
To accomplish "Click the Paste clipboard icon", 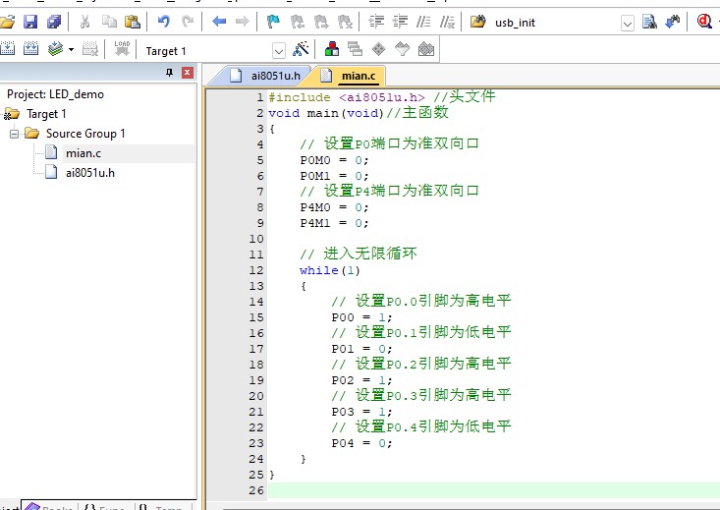I will click(x=133, y=21).
